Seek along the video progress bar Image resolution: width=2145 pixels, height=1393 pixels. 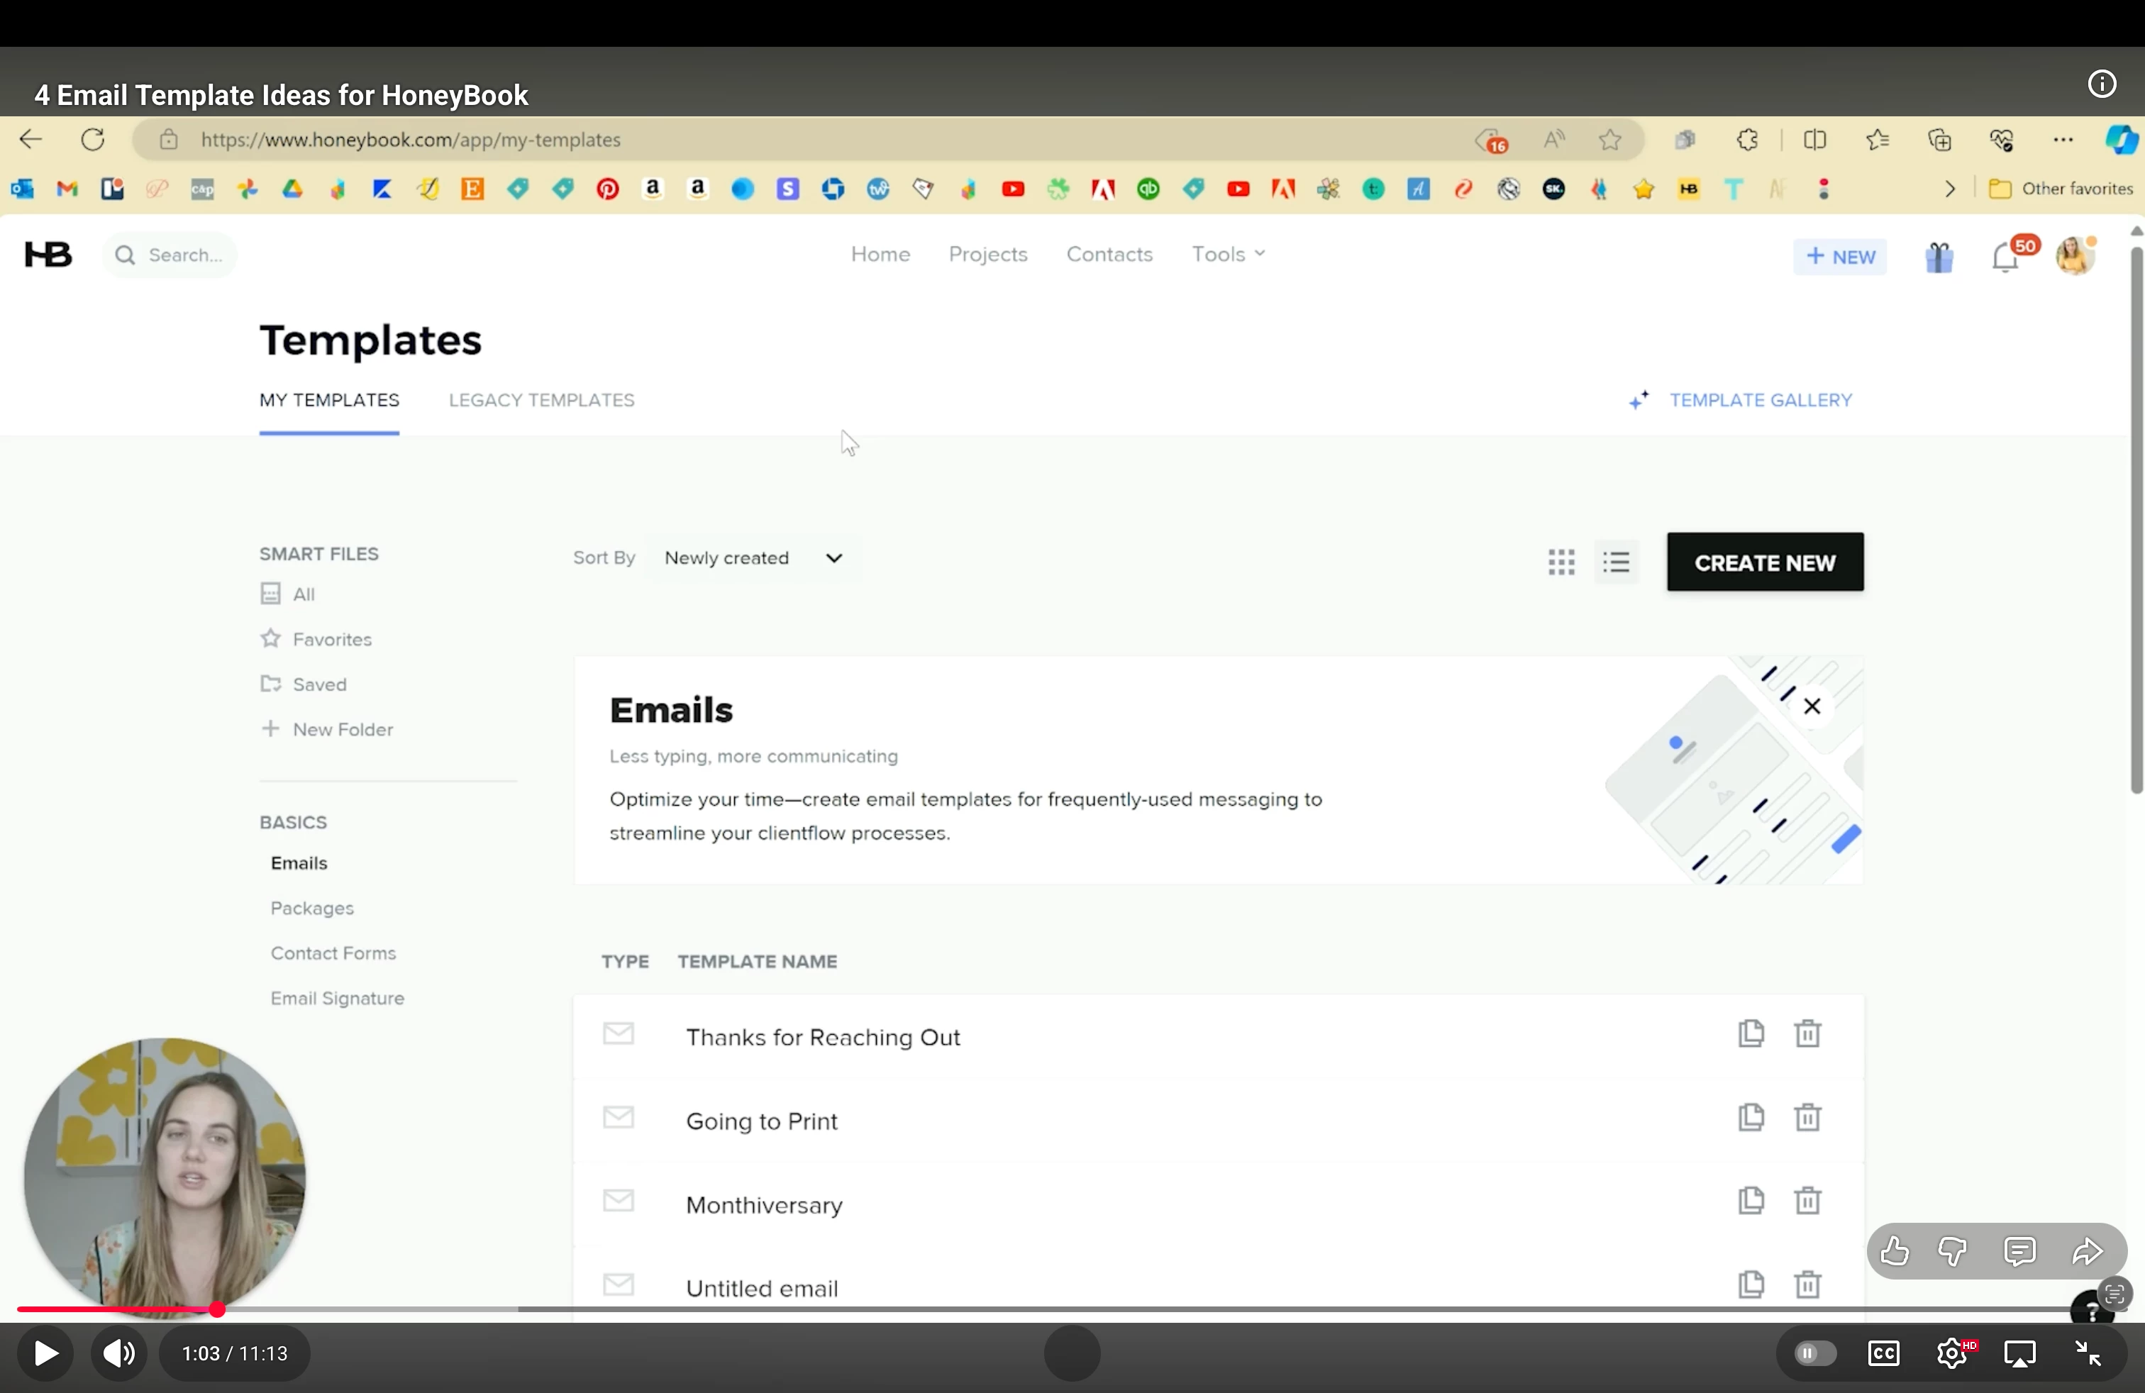click(x=1082, y=1309)
